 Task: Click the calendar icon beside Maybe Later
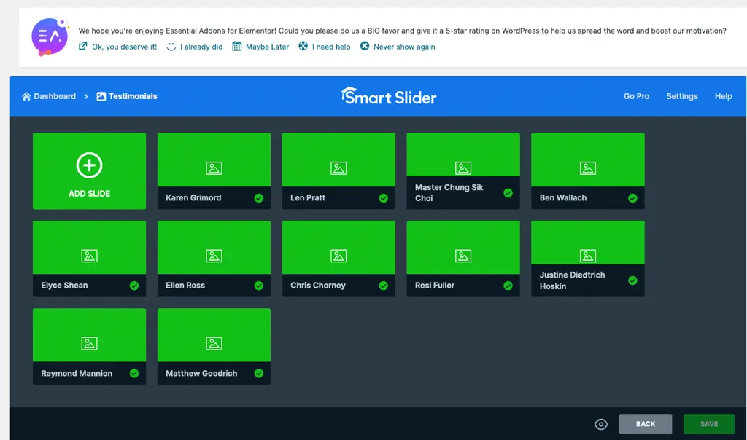point(237,46)
